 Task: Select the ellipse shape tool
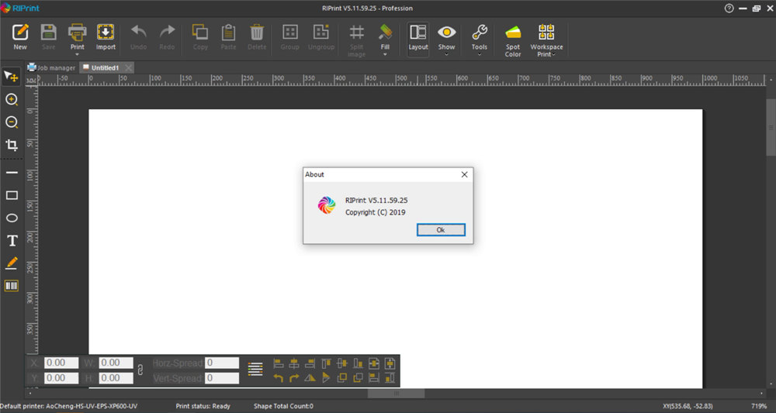coord(12,218)
